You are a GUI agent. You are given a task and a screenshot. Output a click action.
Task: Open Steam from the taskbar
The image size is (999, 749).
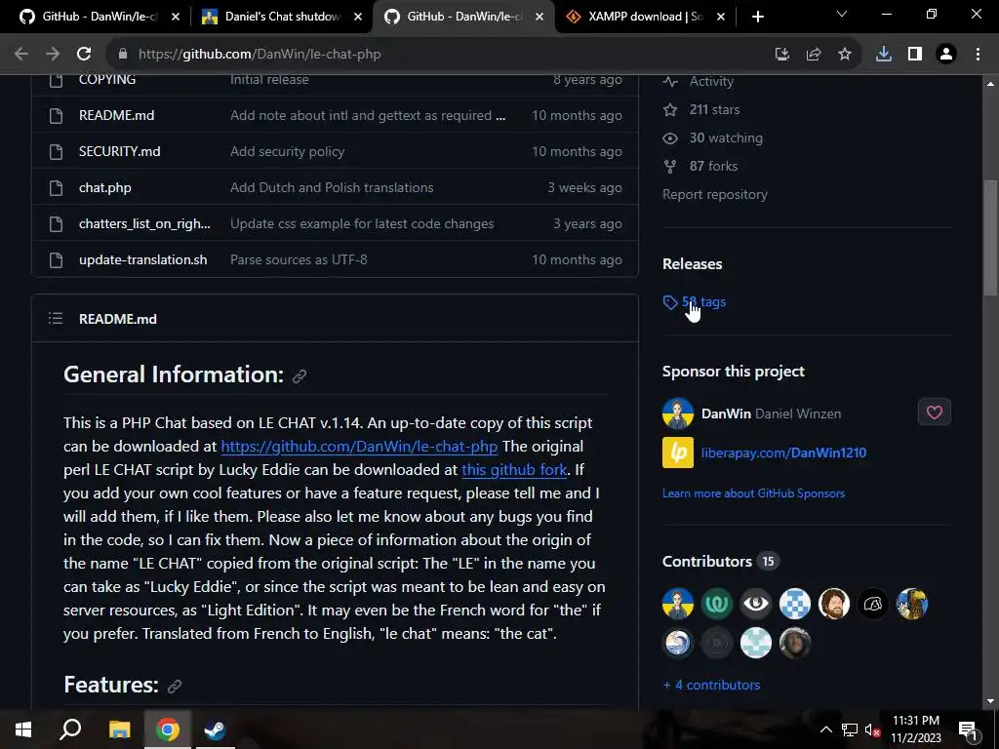215,729
